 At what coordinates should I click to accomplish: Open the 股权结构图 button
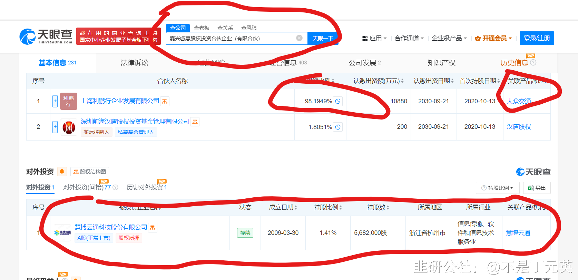(x=90, y=172)
